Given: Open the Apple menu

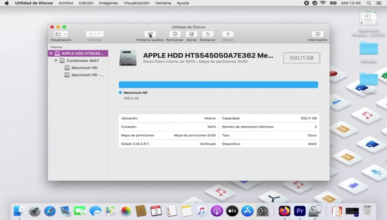Looking at the screenshot, I should click(x=7, y=3).
